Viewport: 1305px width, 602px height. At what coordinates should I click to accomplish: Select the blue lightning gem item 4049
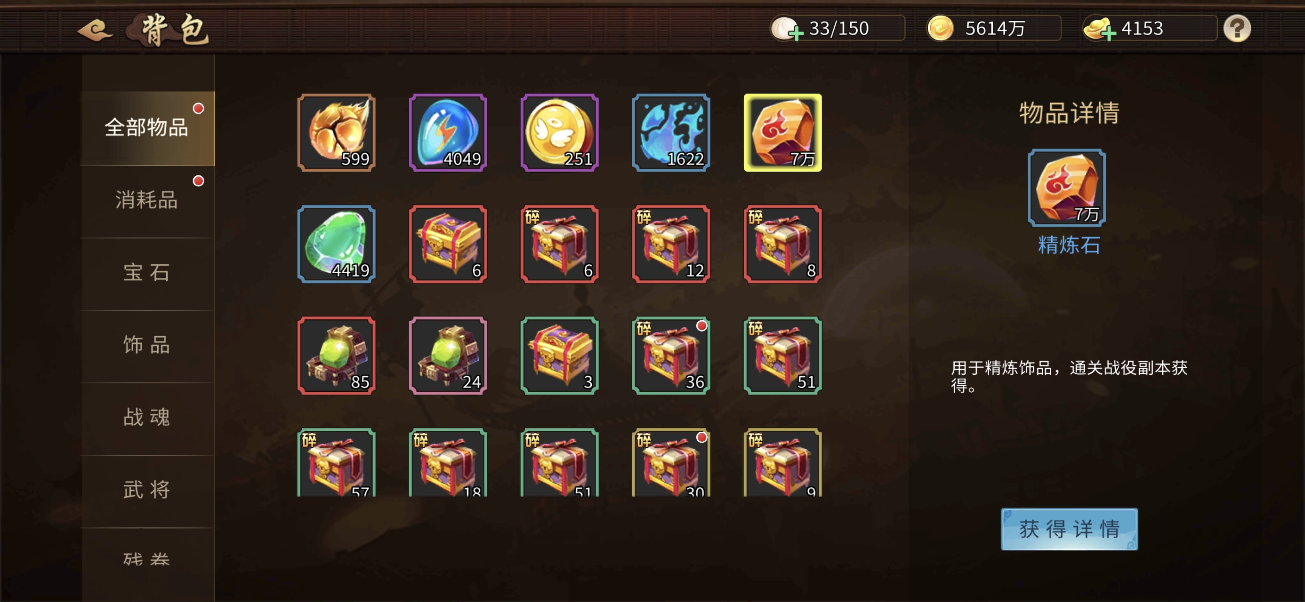pyautogui.click(x=448, y=133)
